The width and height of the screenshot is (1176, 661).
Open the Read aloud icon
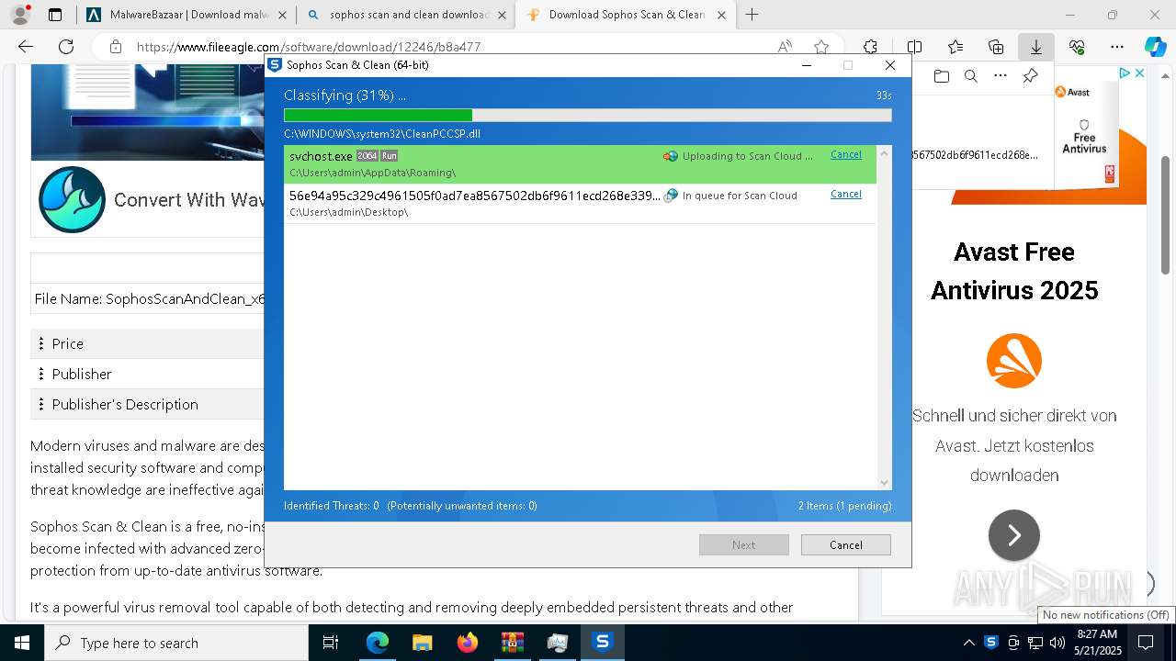point(785,47)
